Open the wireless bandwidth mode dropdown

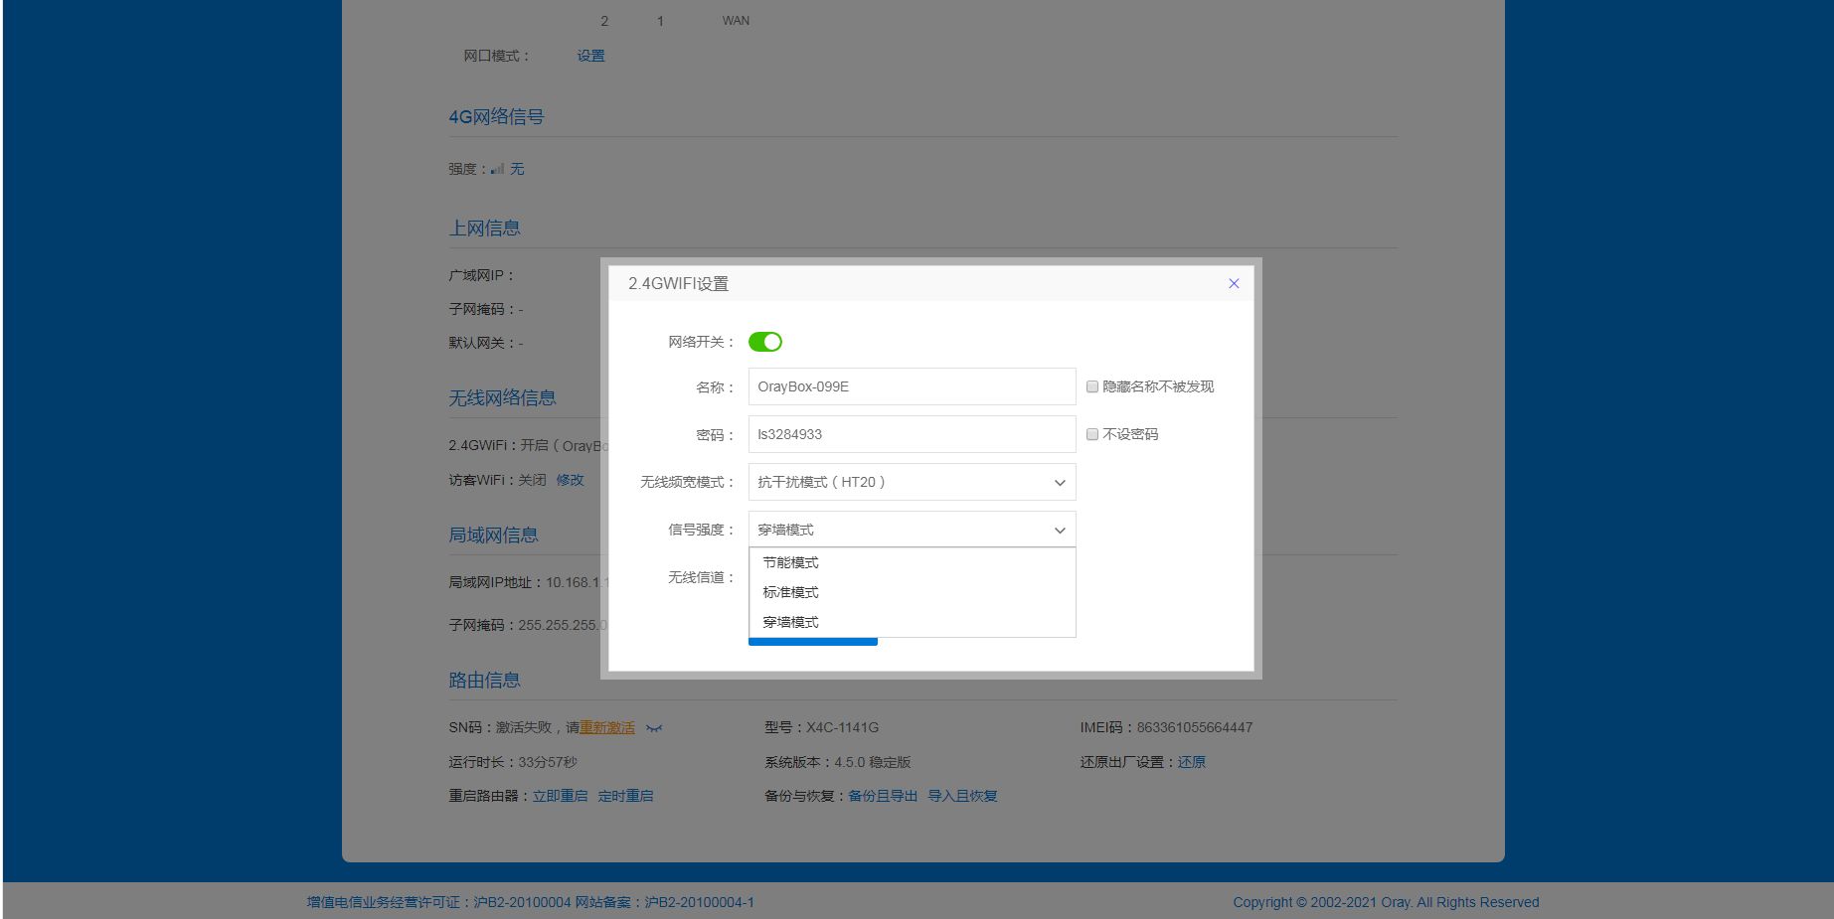pos(911,482)
